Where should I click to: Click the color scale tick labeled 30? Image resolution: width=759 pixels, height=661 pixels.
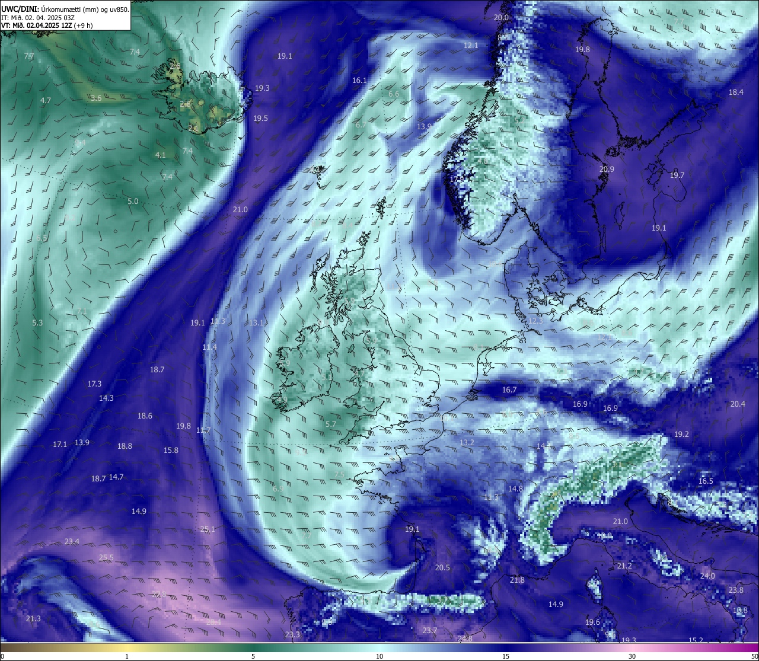(x=632, y=656)
